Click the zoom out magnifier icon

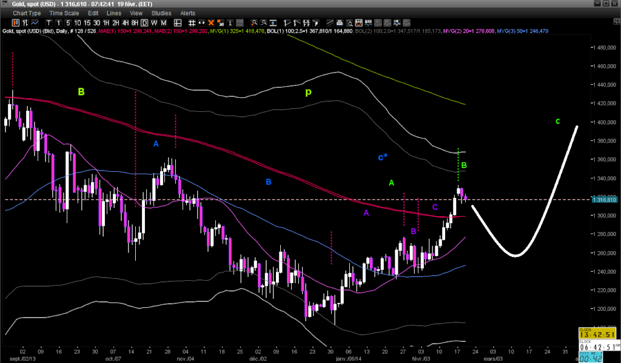click(263, 23)
